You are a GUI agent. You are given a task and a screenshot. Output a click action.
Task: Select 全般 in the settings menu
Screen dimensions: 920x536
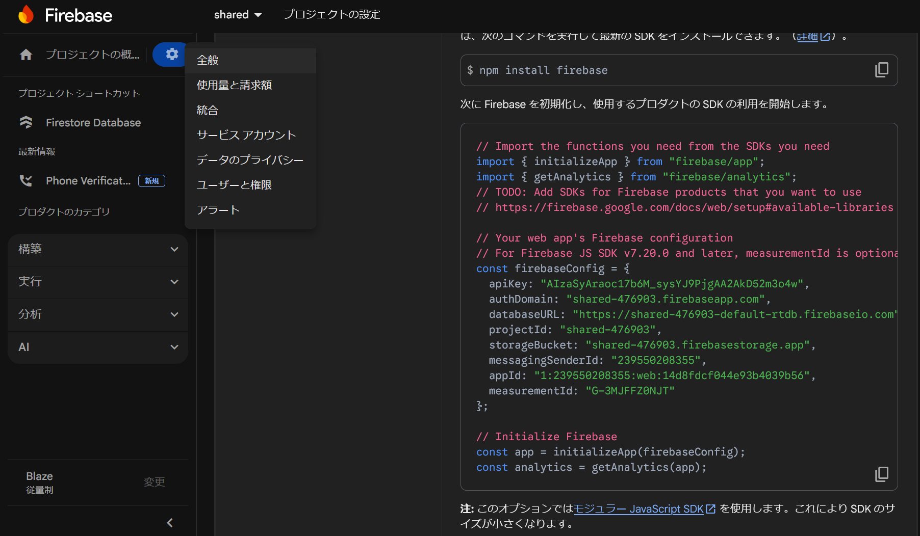(250, 60)
